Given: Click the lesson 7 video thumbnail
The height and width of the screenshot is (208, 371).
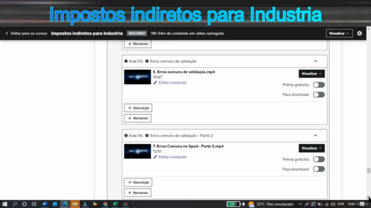Looking at the screenshot, I should click(137, 151).
